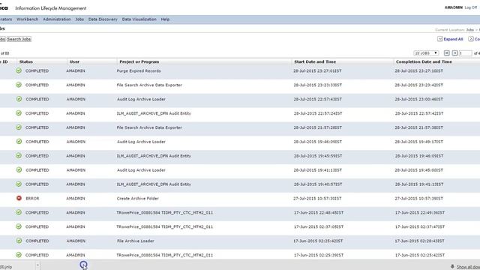The image size is (480, 270).
Task: Click the page number input field
Action: click(x=465, y=53)
